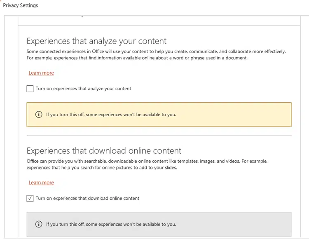The image size is (309, 239).
Task: Click the Privacy Settings window title
Action: (21, 5)
